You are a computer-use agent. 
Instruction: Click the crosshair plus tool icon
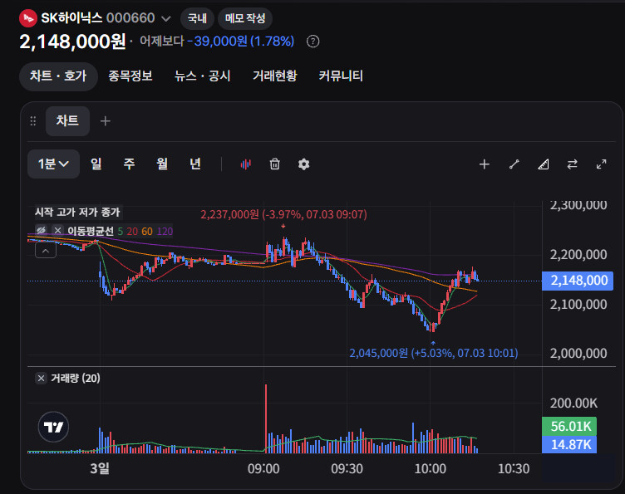point(485,164)
